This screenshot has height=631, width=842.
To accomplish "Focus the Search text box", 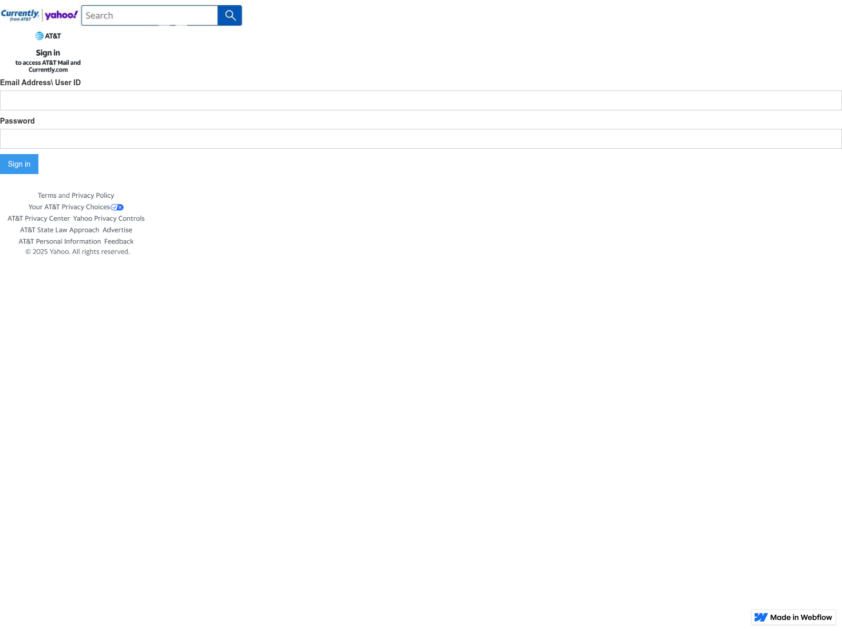I will pyautogui.click(x=149, y=16).
